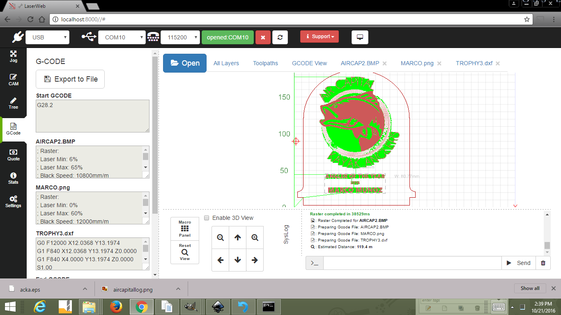Screen dimensions: 561x315
Task: Pan view up with arrow
Action: tap(237, 237)
